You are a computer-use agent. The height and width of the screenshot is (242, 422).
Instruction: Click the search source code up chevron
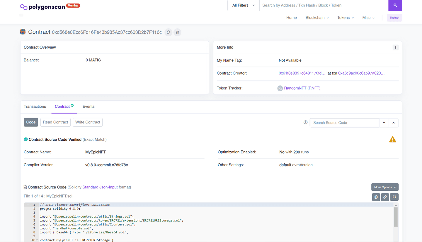(x=394, y=123)
